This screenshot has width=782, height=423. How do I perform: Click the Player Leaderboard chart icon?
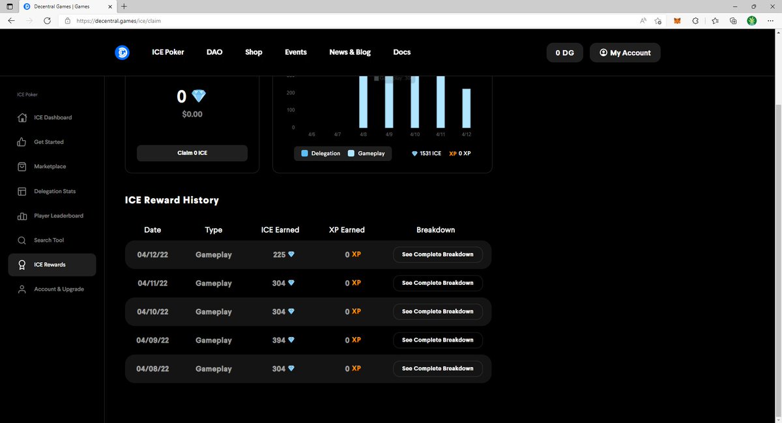tap(22, 216)
